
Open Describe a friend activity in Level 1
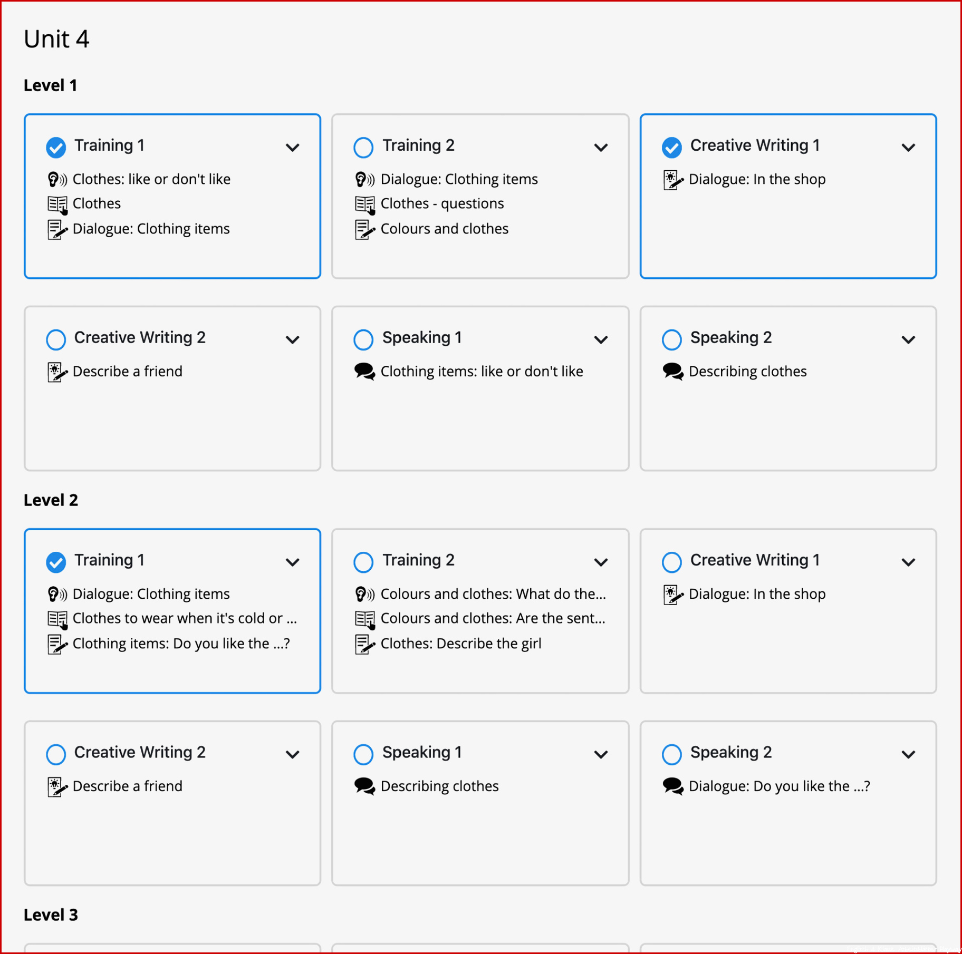coord(128,372)
